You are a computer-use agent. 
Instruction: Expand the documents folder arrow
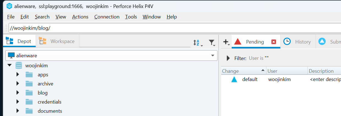pos(18,111)
